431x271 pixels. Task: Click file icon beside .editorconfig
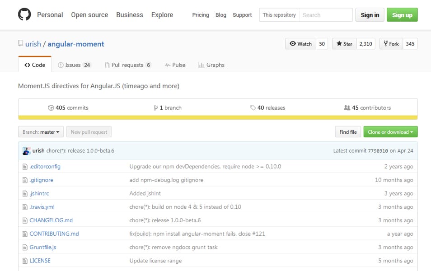25,167
